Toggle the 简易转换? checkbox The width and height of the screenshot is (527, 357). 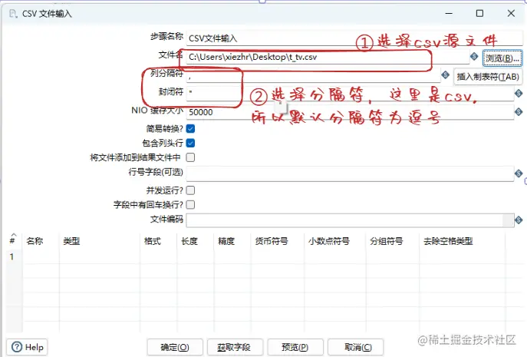[190, 128]
